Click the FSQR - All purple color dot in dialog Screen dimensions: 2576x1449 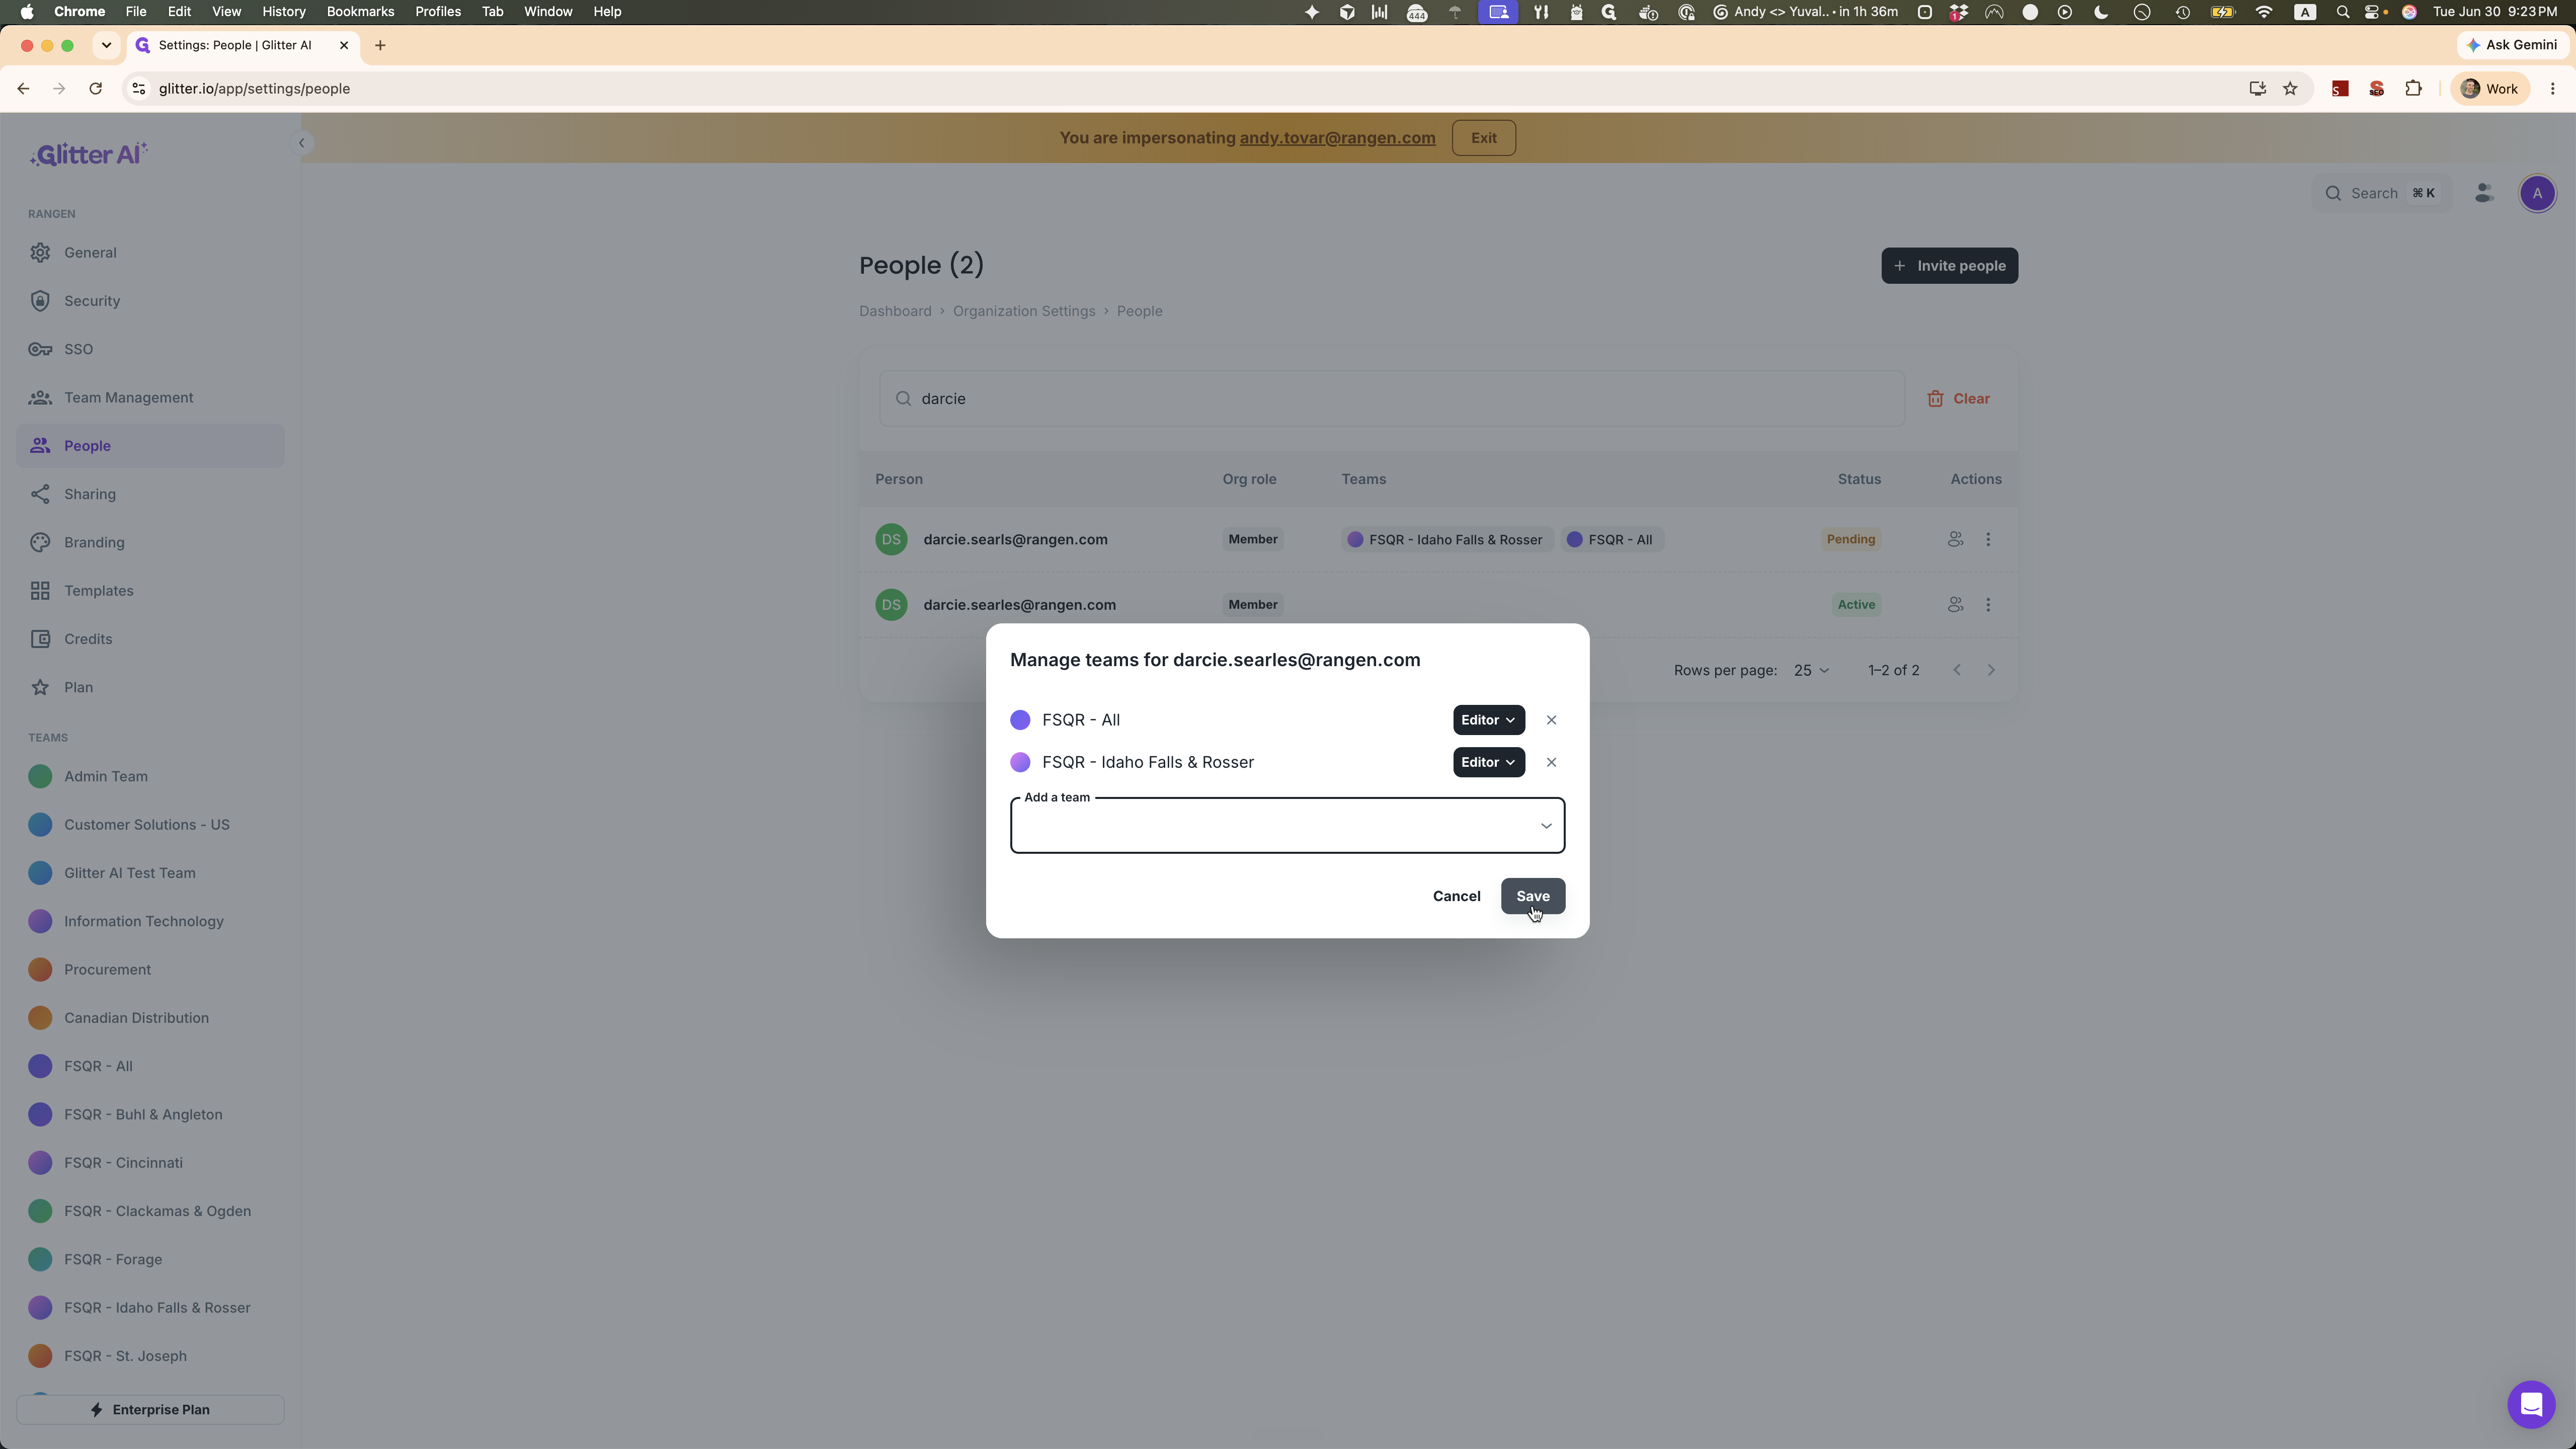1020,720
